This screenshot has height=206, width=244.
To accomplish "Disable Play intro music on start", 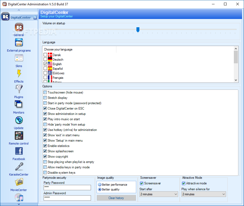I will [x=45, y=119].
